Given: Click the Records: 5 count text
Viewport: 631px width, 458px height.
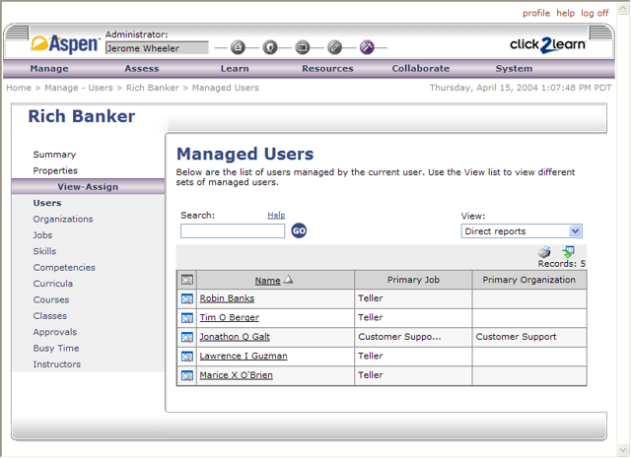Looking at the screenshot, I should point(561,264).
